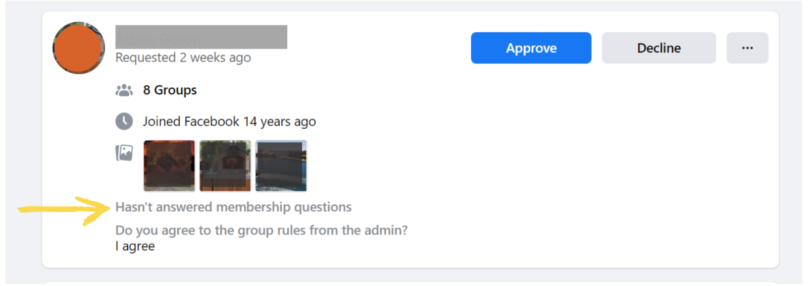Click the photos gallery icon
Image resolution: width=808 pixels, height=286 pixels.
[x=124, y=152]
